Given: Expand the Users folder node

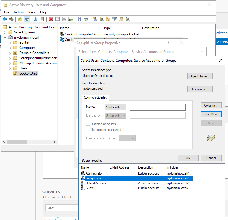Looking at the screenshot, I should pos(10,69).
